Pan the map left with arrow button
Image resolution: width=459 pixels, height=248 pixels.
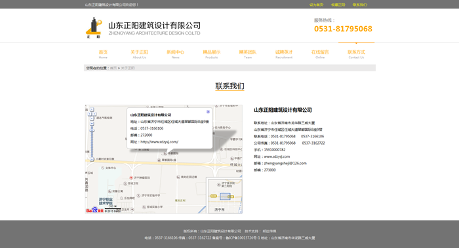coord(90,114)
